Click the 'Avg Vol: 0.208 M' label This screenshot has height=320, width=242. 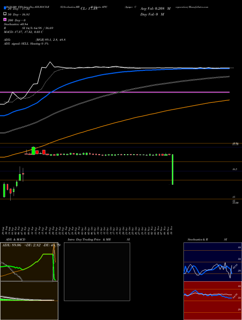[155, 9]
